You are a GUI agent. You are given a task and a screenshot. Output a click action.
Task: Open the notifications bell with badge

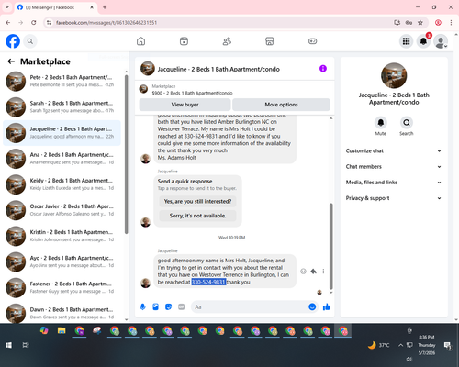click(423, 41)
